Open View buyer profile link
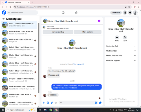141x112 pixels. 79,64
